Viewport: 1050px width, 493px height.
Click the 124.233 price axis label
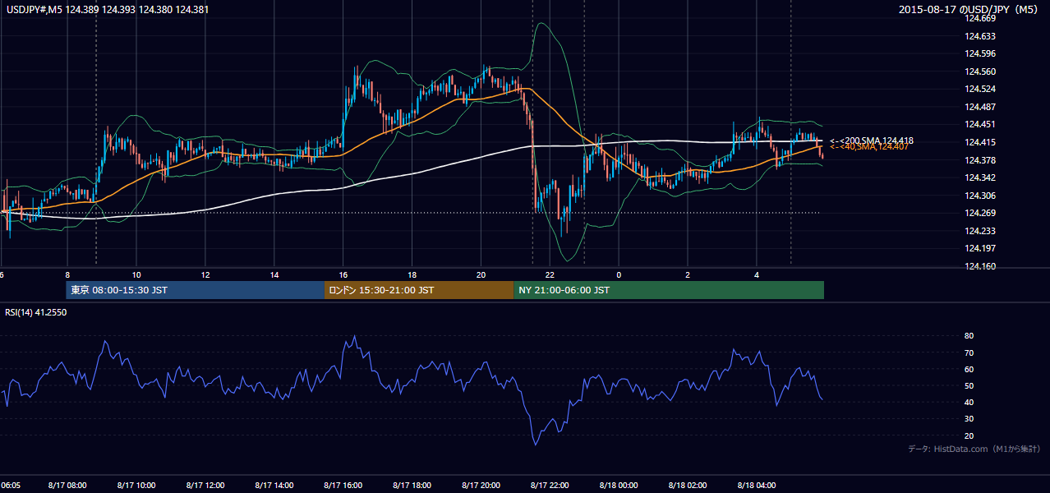tap(980, 231)
